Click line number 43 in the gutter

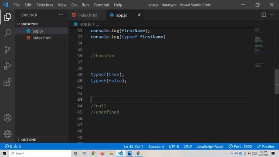click(80, 99)
